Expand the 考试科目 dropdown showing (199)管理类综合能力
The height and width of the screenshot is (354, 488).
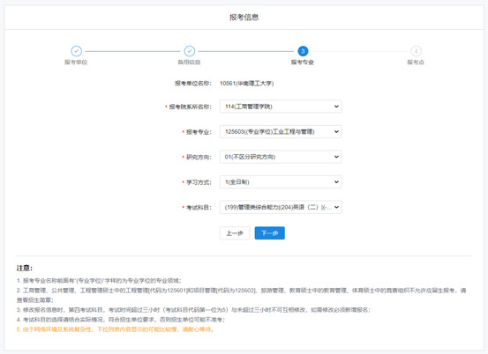click(x=281, y=207)
